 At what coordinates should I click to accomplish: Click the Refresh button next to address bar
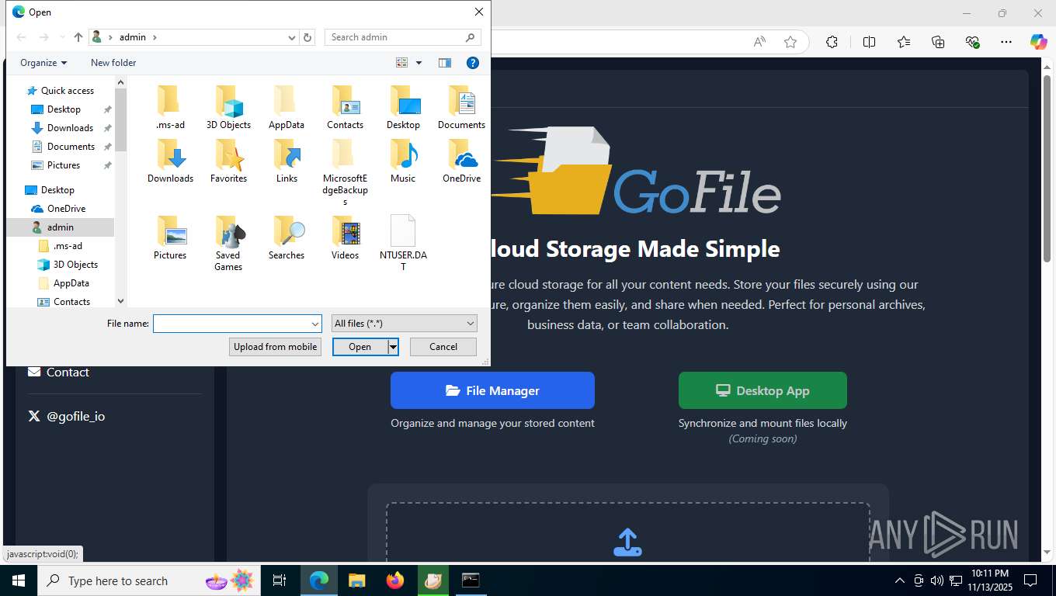click(307, 37)
